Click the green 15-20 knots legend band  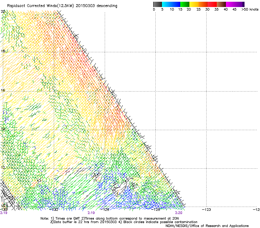[185, 4]
